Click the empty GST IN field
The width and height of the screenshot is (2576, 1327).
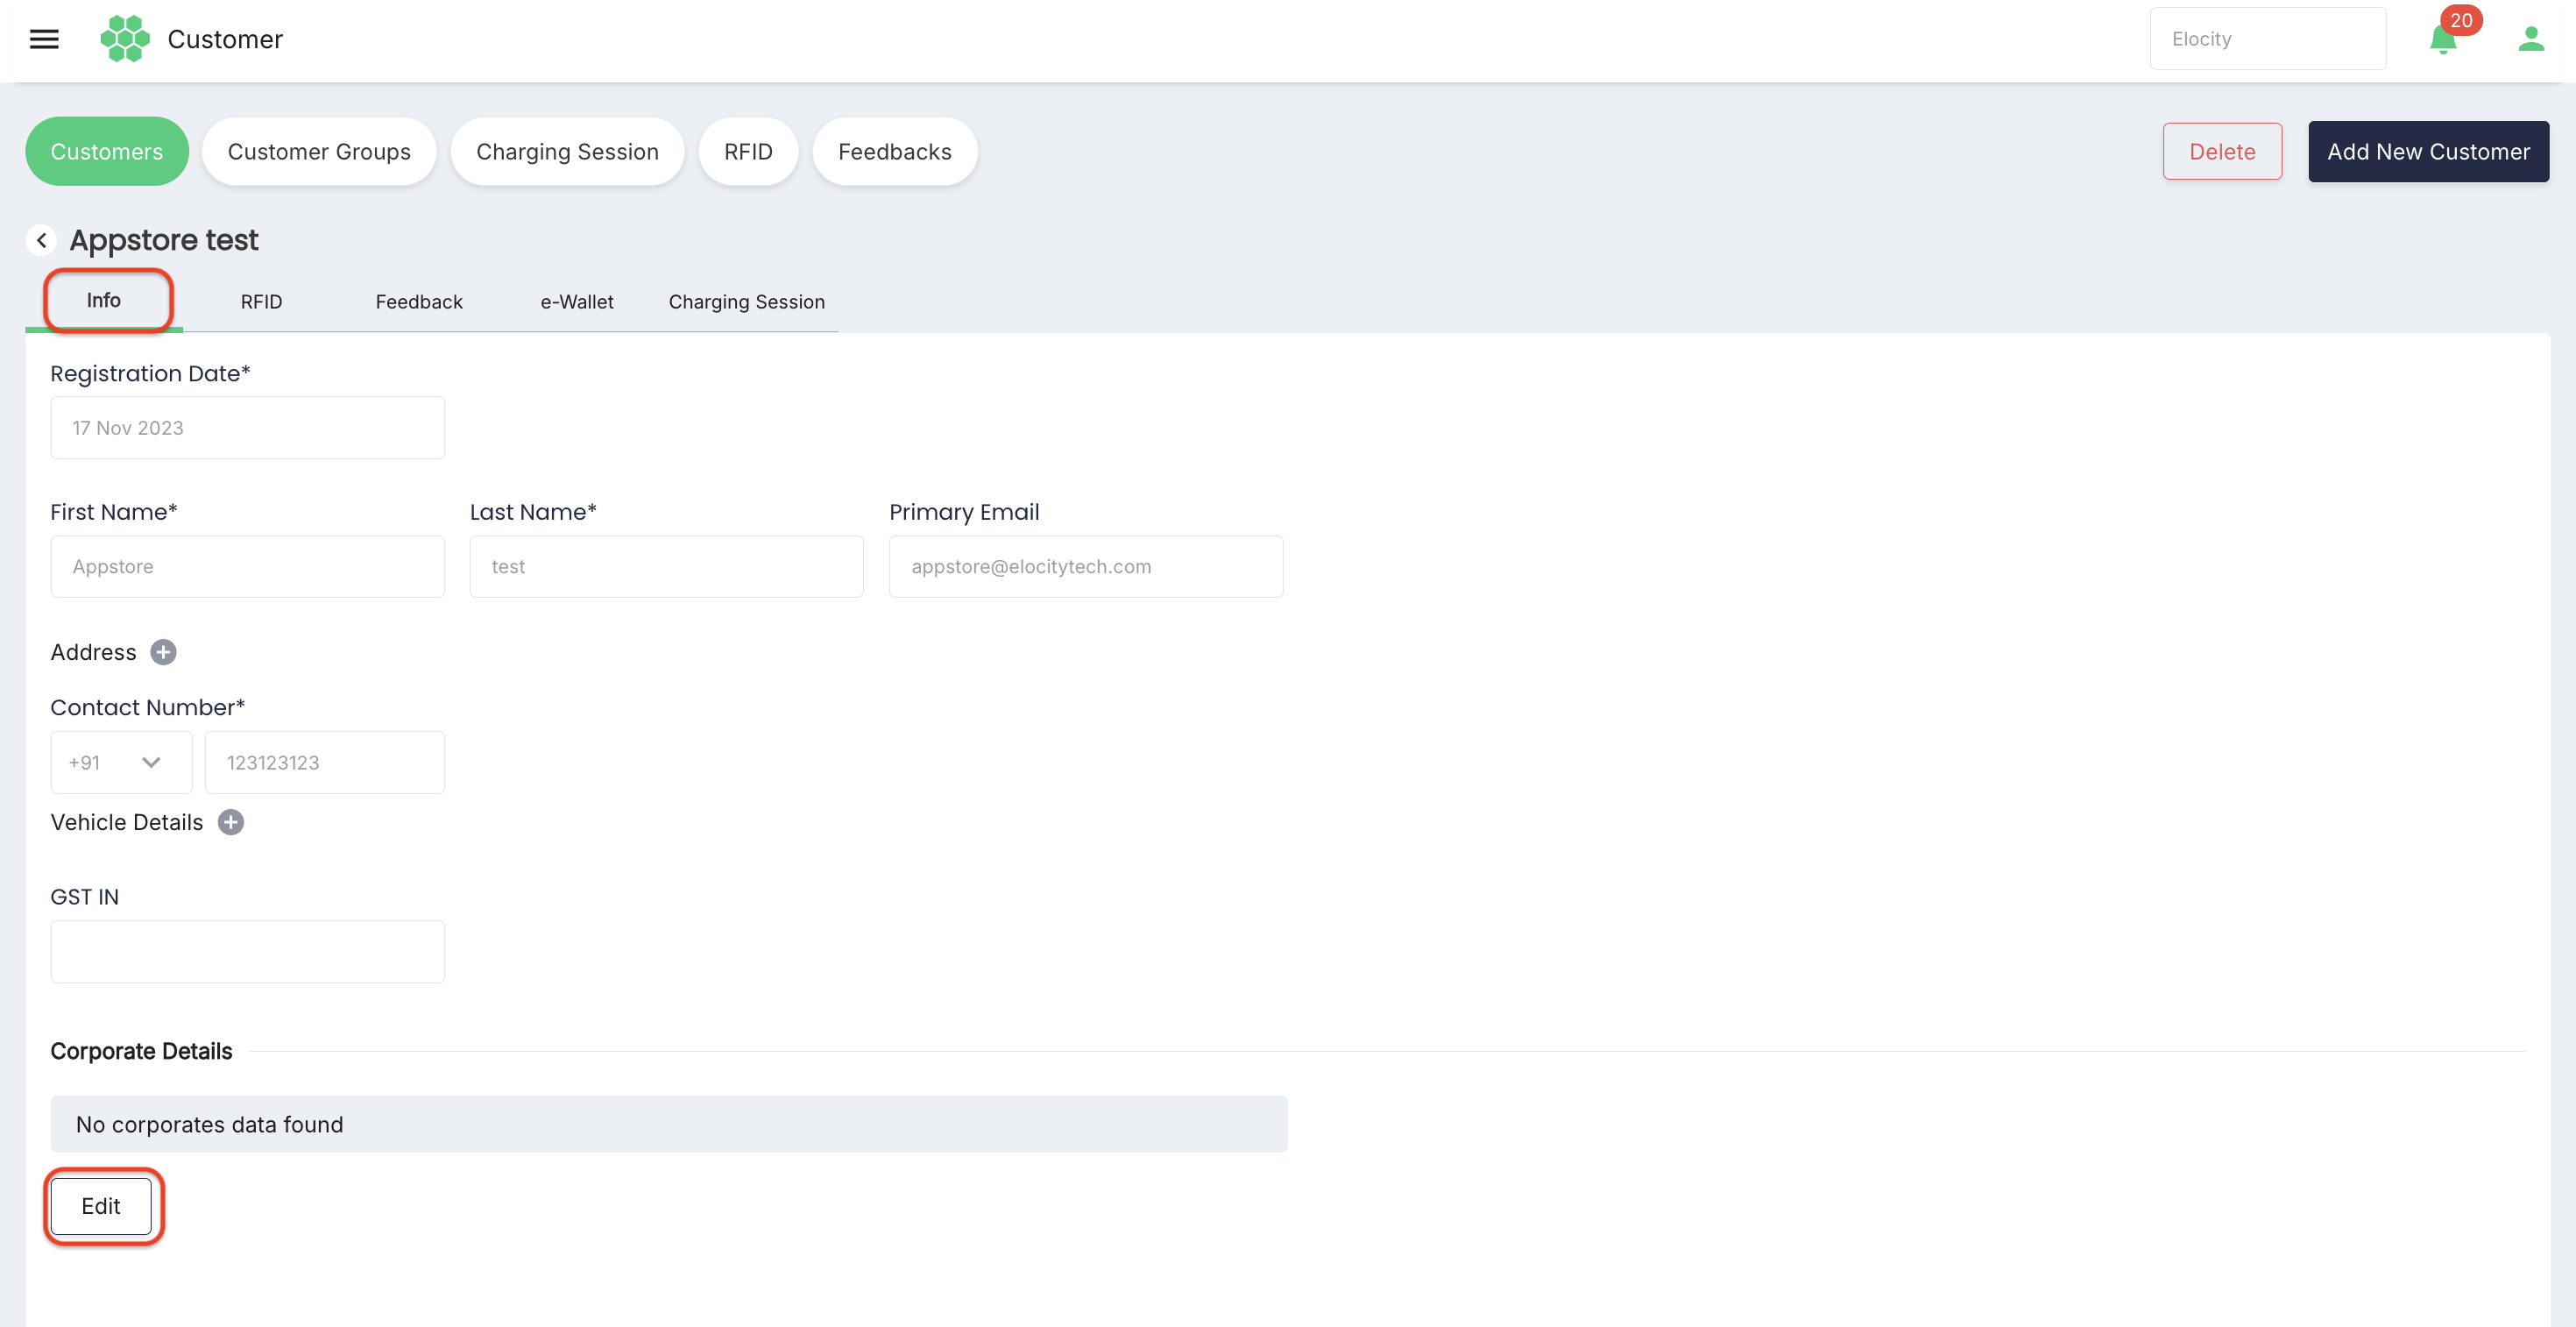(248, 951)
